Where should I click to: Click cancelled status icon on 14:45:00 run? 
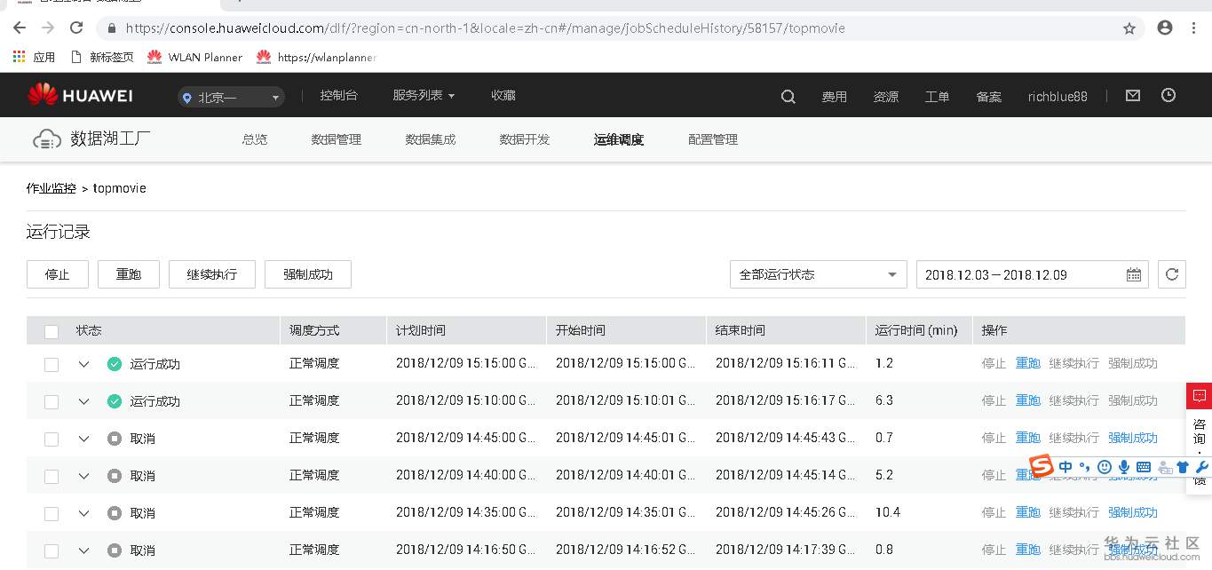pos(114,439)
